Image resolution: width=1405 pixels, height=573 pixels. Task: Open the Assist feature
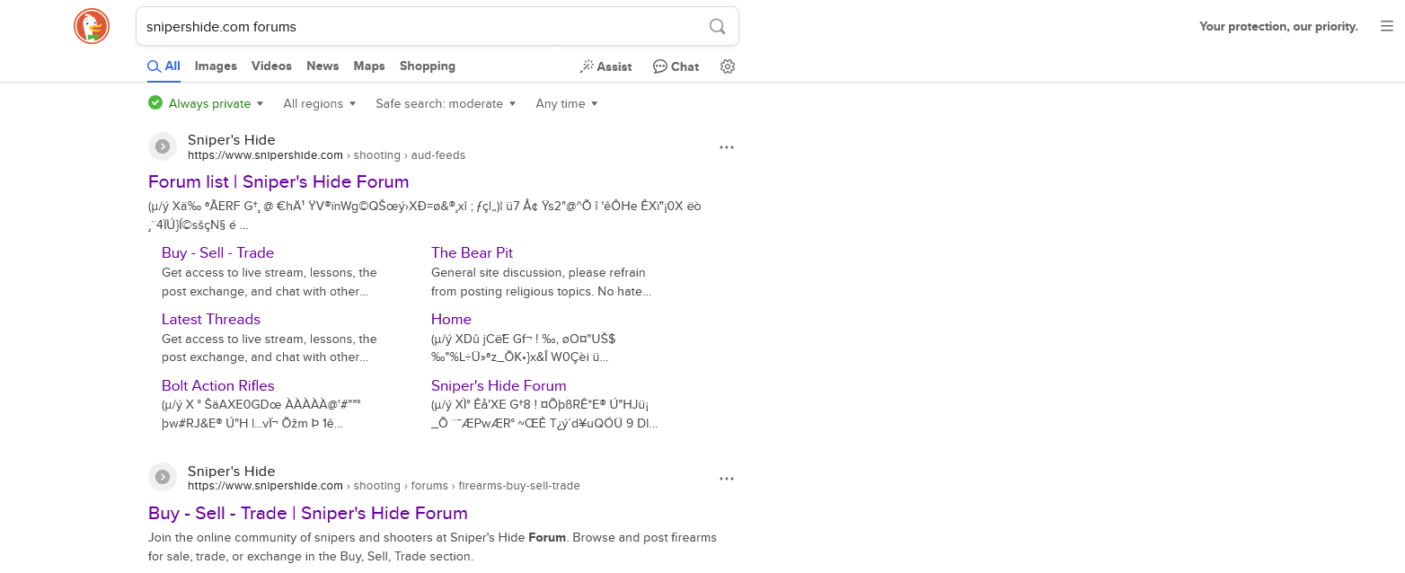[606, 66]
